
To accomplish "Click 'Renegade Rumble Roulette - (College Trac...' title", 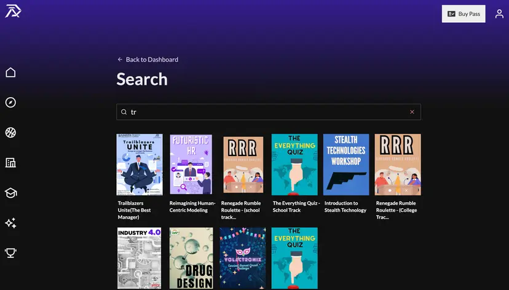I will click(x=397, y=210).
